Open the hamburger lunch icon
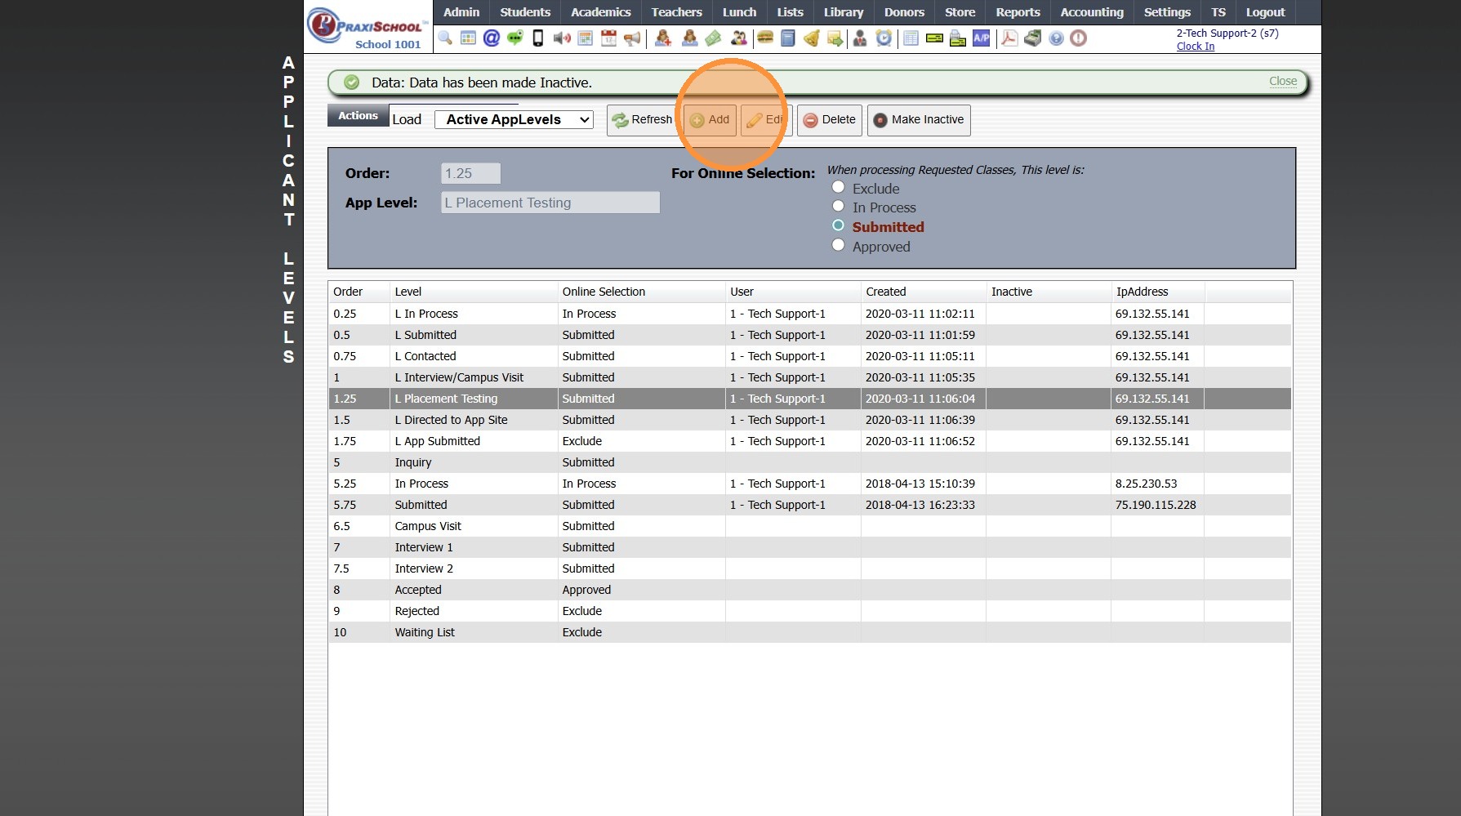The width and height of the screenshot is (1461, 816). (x=765, y=38)
